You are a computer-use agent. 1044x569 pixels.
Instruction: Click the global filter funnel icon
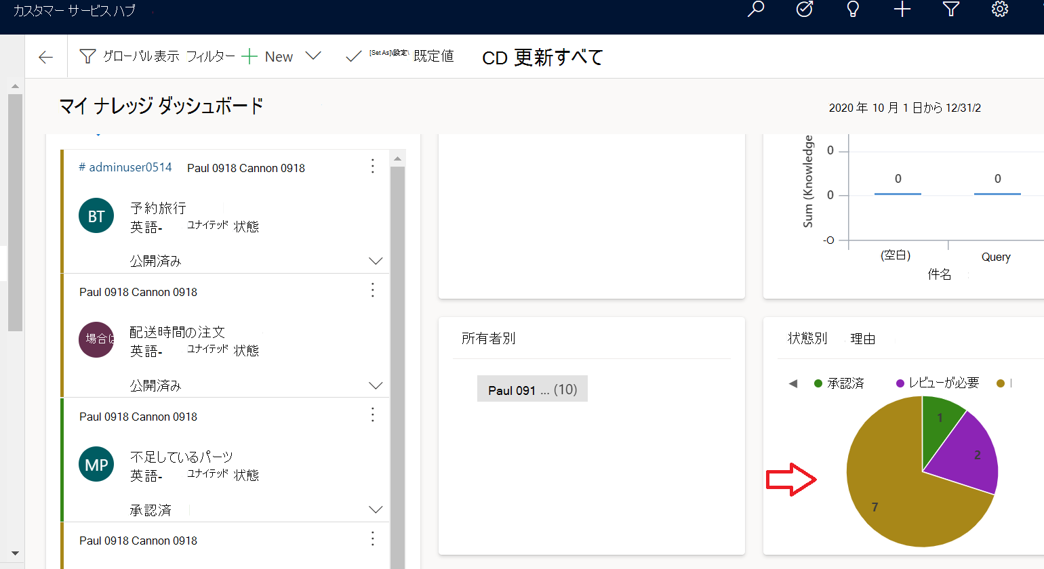tap(87, 56)
